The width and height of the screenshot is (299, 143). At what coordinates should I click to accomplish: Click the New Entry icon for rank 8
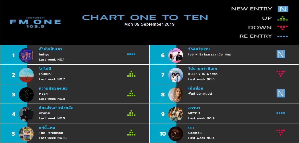tap(281, 93)
